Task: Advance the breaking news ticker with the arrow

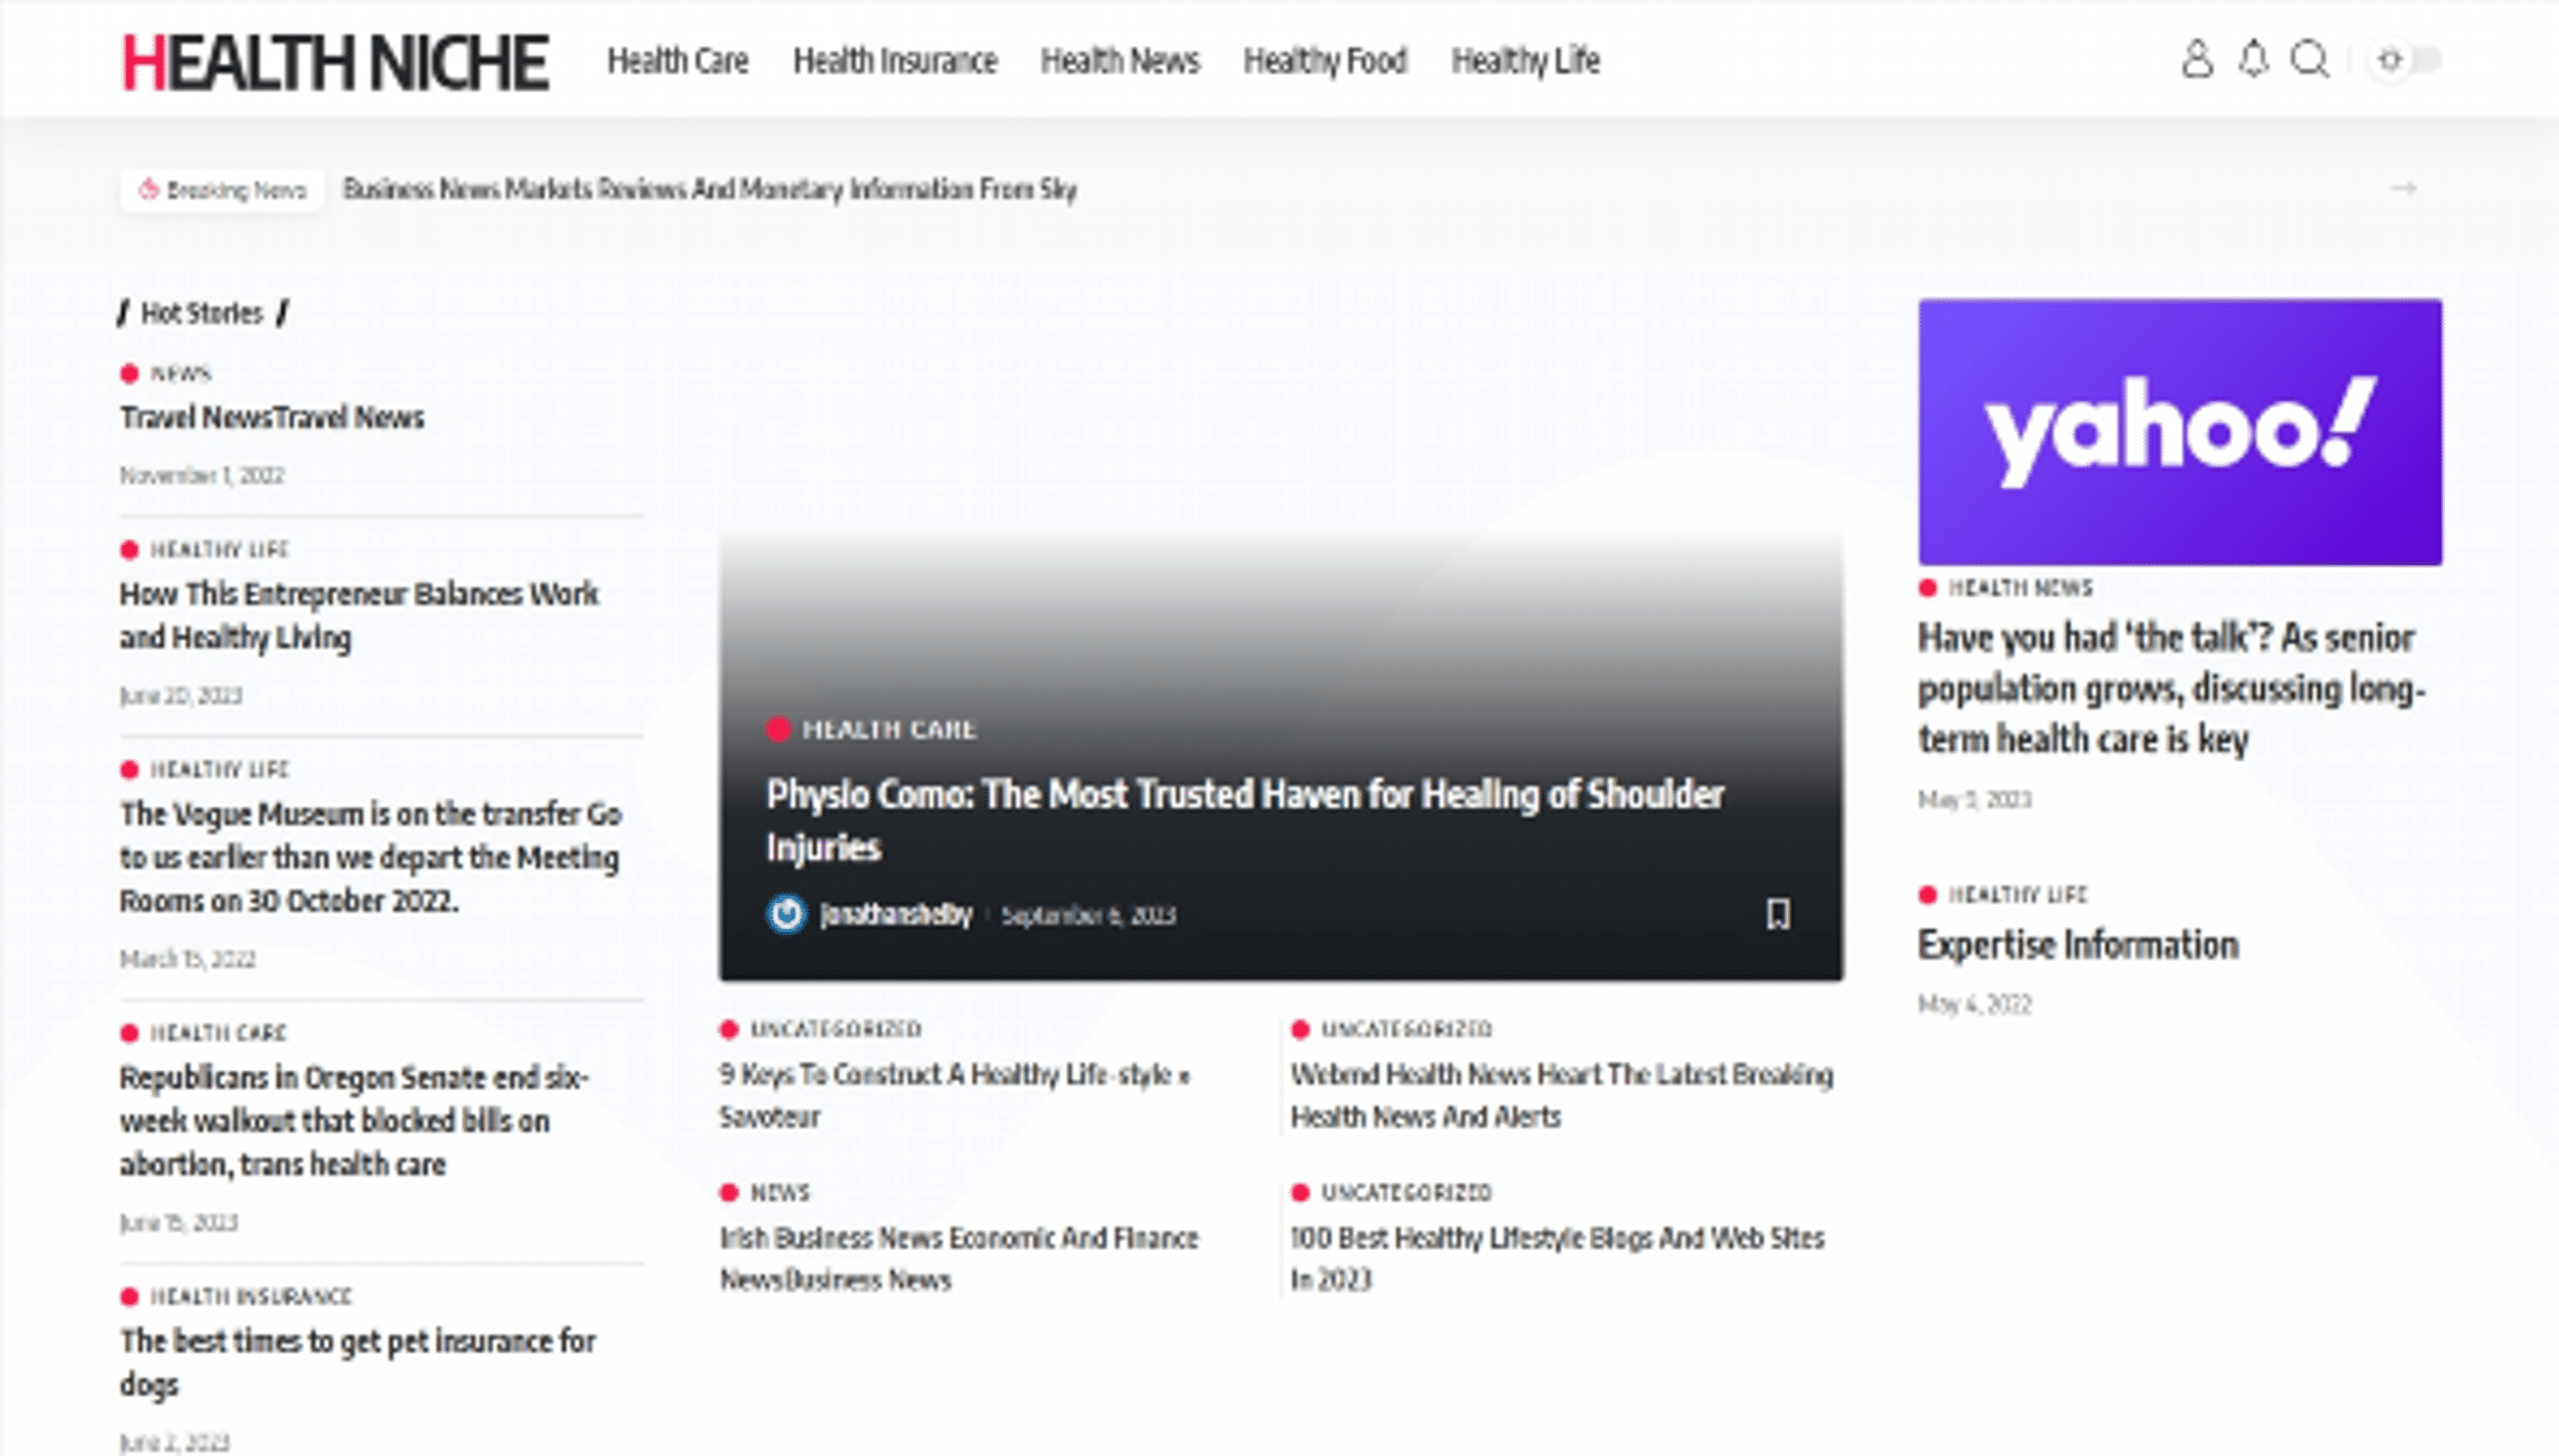Action: pyautogui.click(x=2403, y=188)
